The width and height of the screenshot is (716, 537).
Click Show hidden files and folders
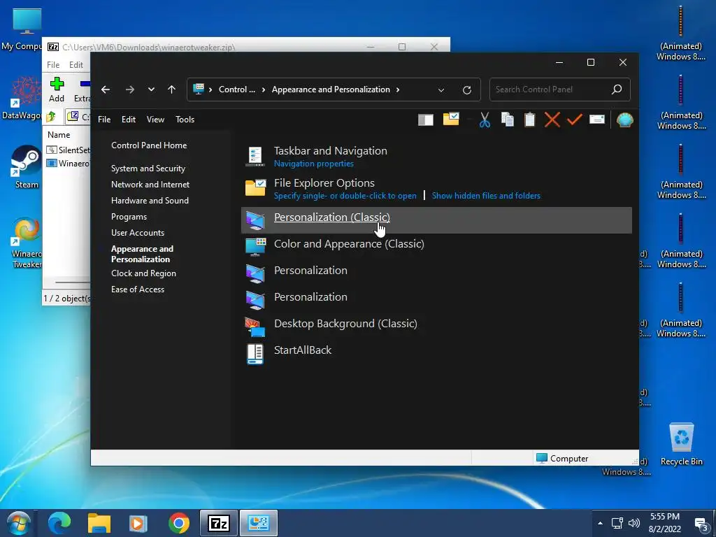click(486, 196)
